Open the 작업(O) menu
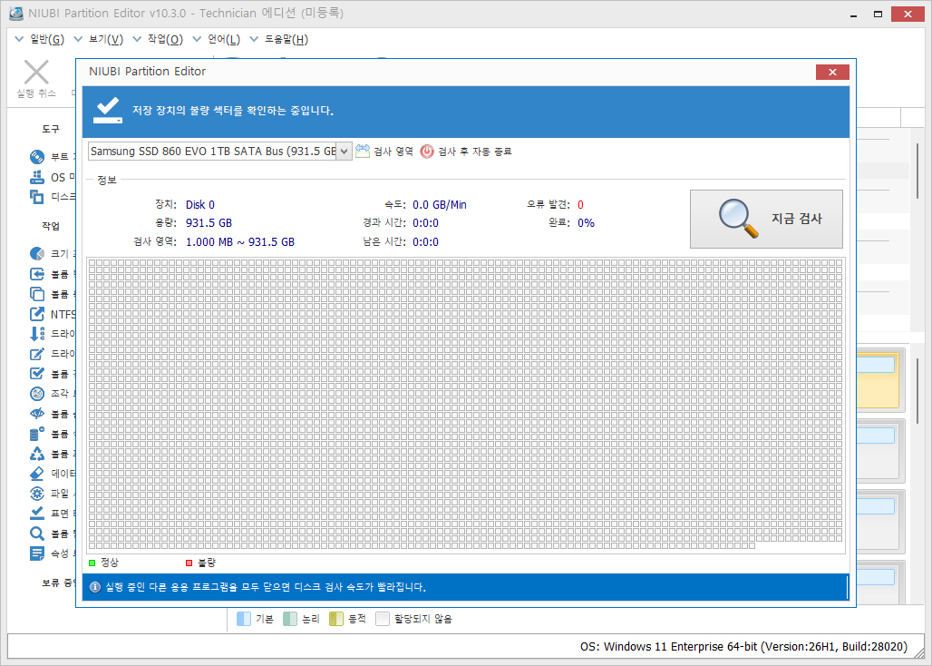 click(x=166, y=40)
